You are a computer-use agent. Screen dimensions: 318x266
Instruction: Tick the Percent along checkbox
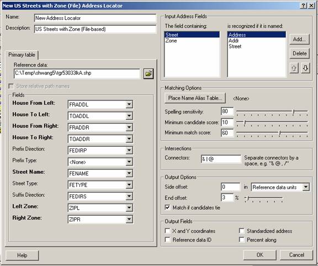click(x=242, y=240)
